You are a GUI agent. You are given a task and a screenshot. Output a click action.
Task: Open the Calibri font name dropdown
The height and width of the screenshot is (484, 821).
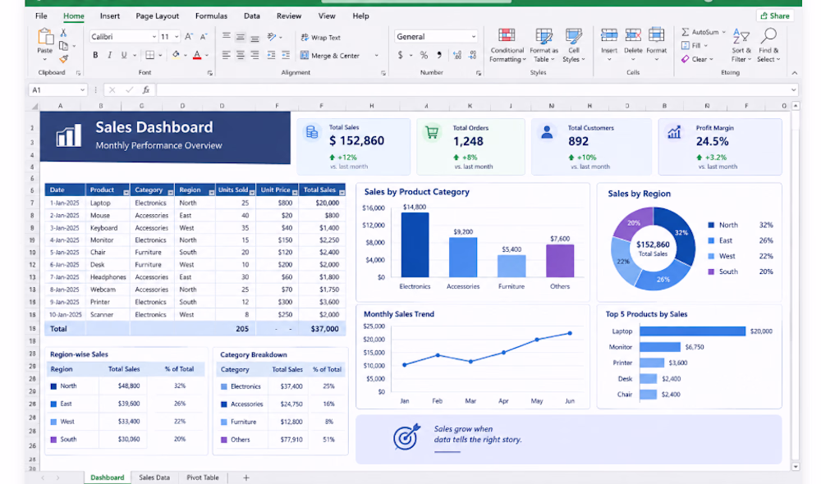pos(154,37)
